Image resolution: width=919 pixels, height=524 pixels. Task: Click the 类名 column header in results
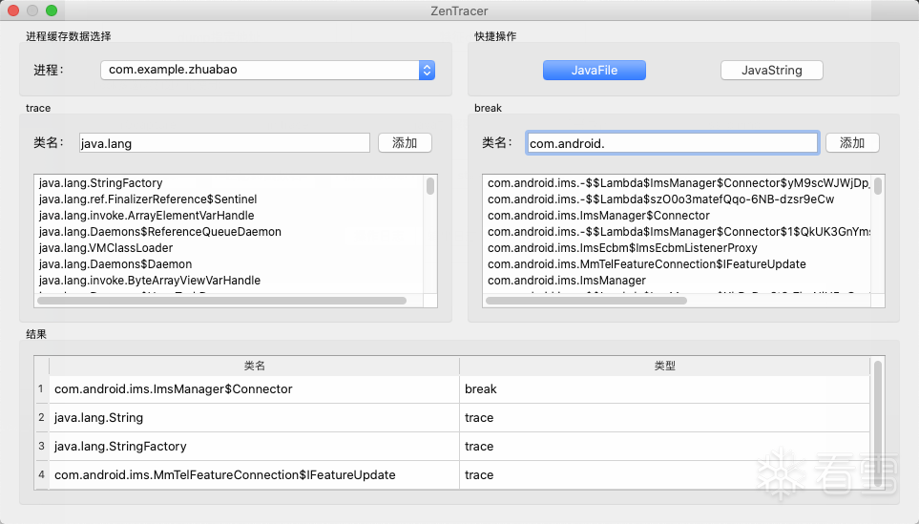pos(254,366)
